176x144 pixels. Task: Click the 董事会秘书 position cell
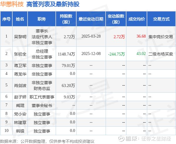(x=42, y=106)
